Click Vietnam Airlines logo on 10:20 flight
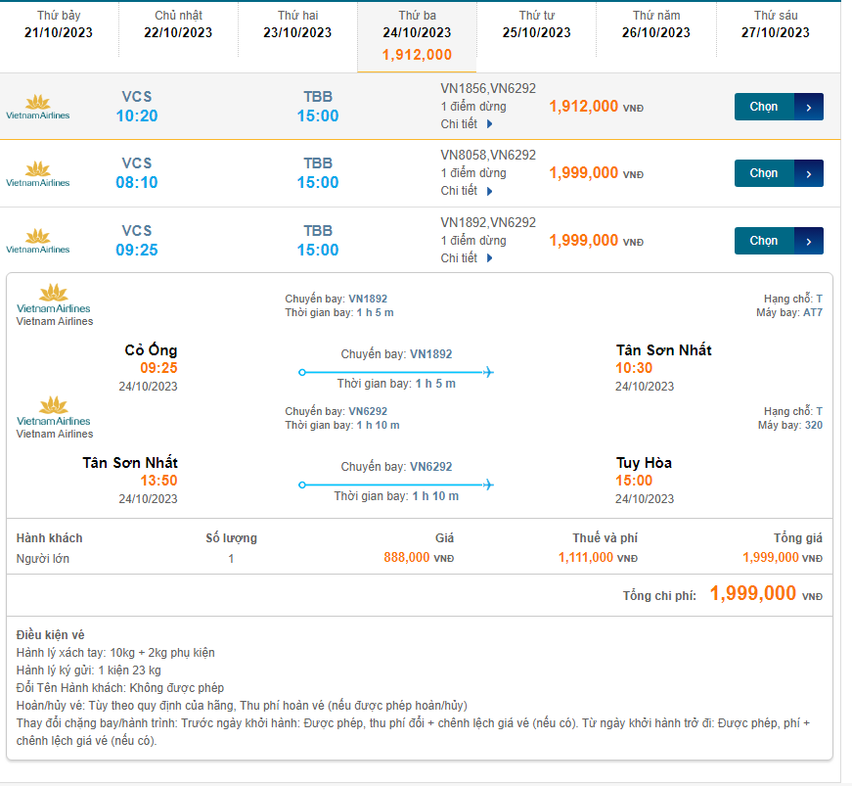Screen dimensions: 852x786 [x=38, y=107]
